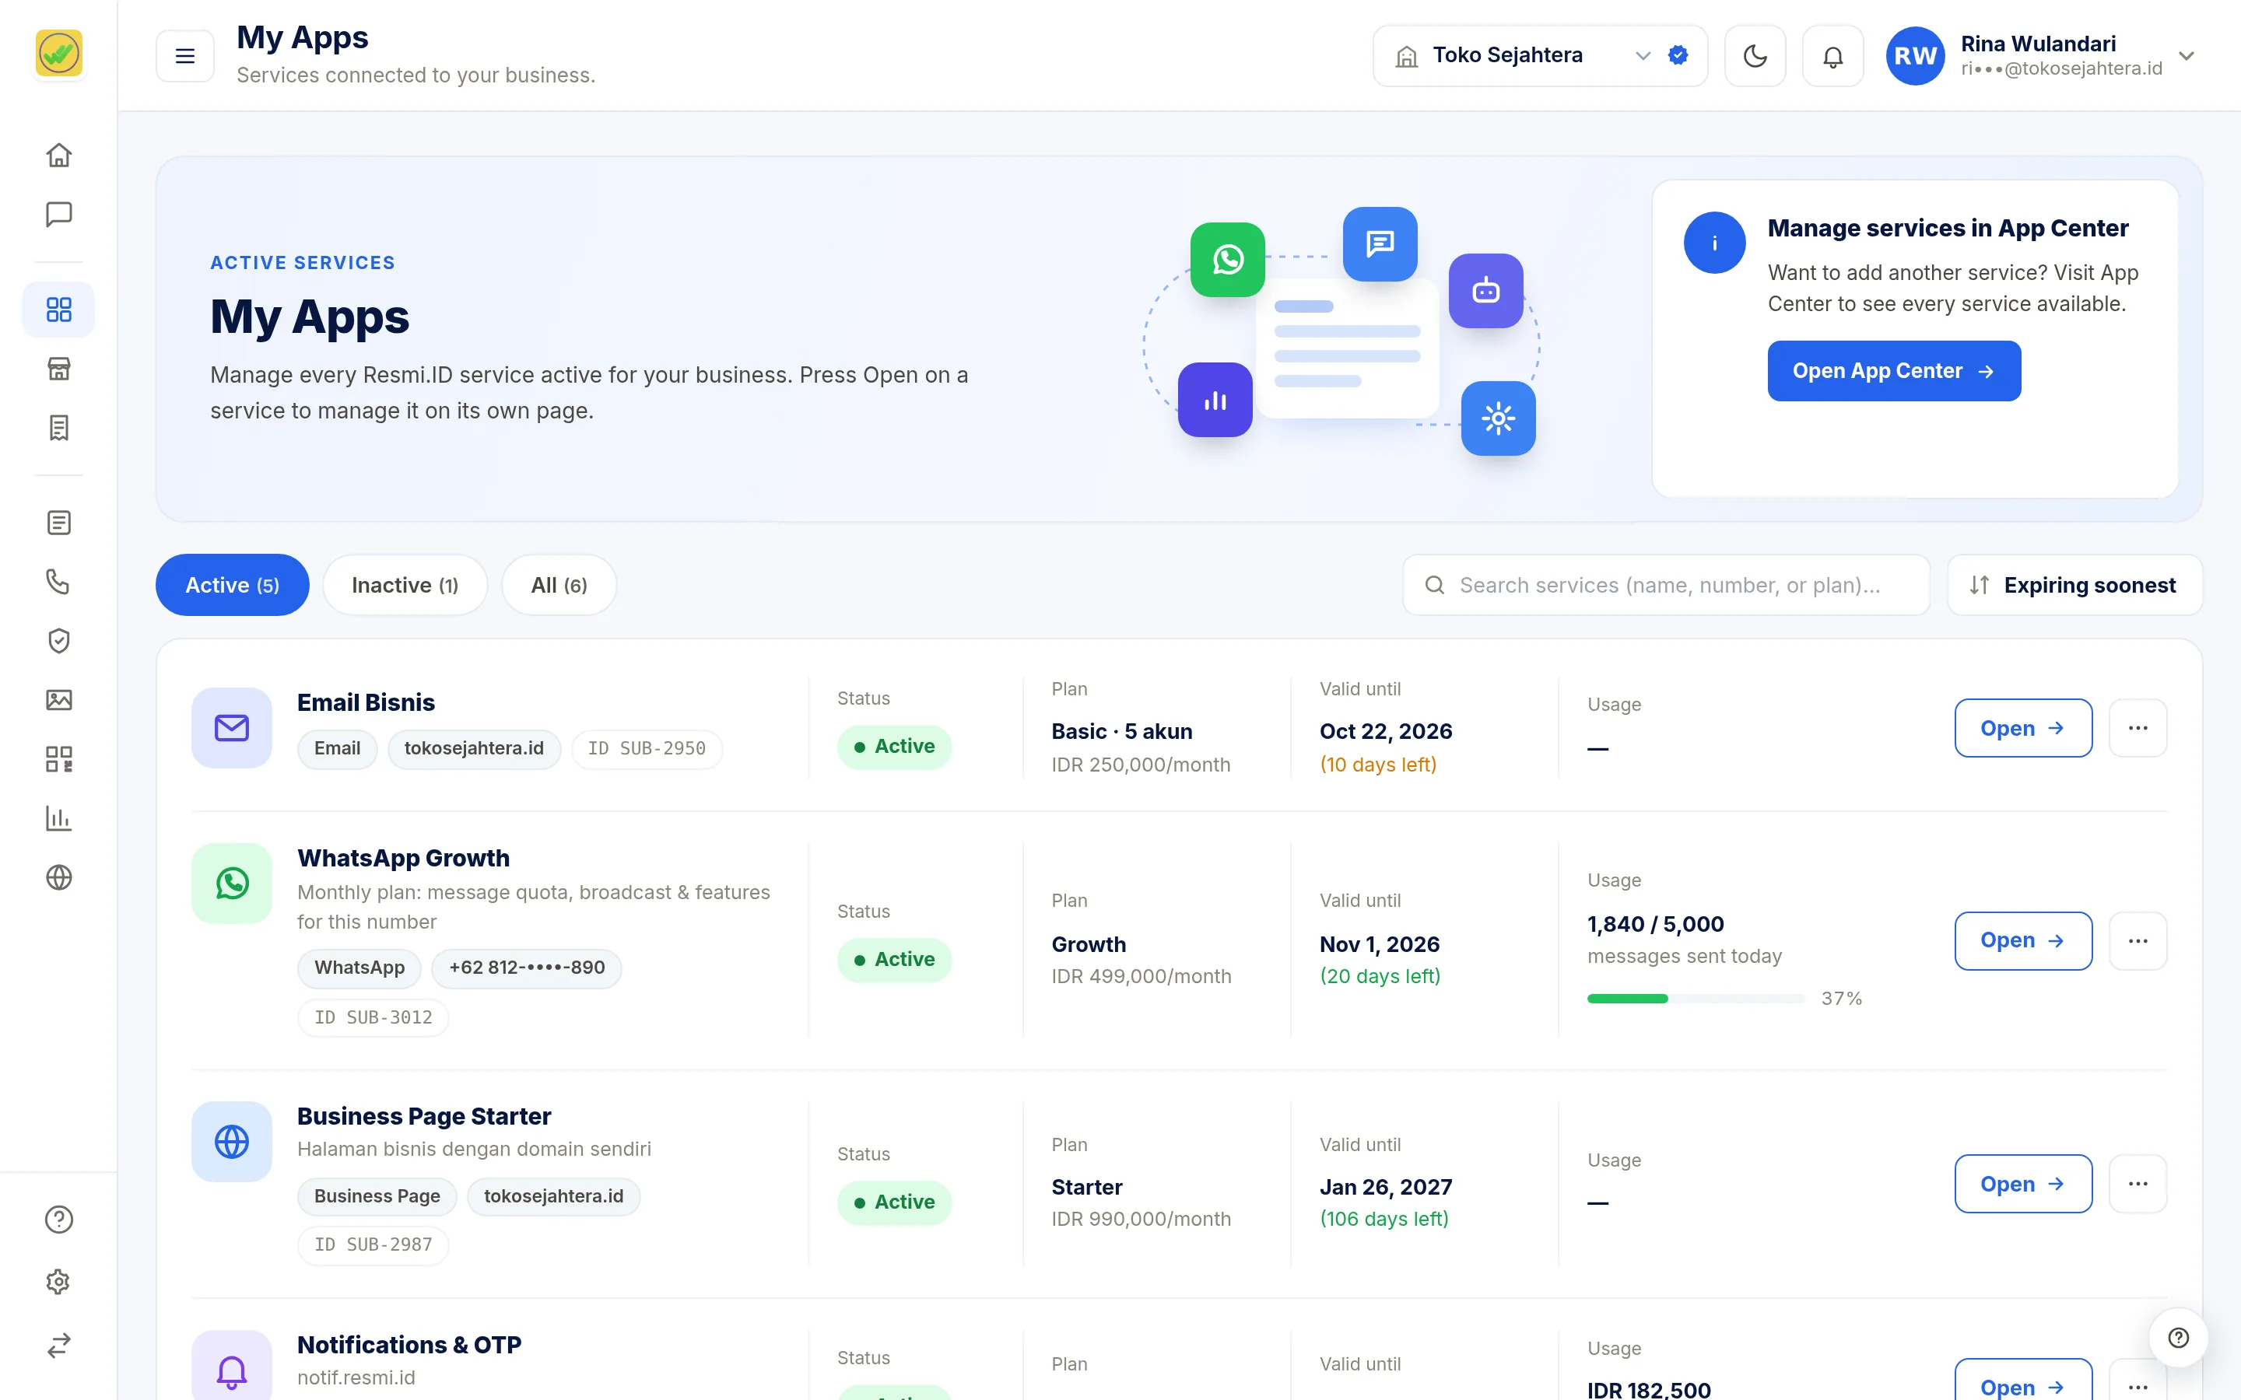Open the bar chart analytics sidebar icon
2241x1400 pixels.
58,818
